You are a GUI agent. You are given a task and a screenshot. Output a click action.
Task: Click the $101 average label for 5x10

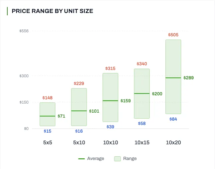(94, 111)
